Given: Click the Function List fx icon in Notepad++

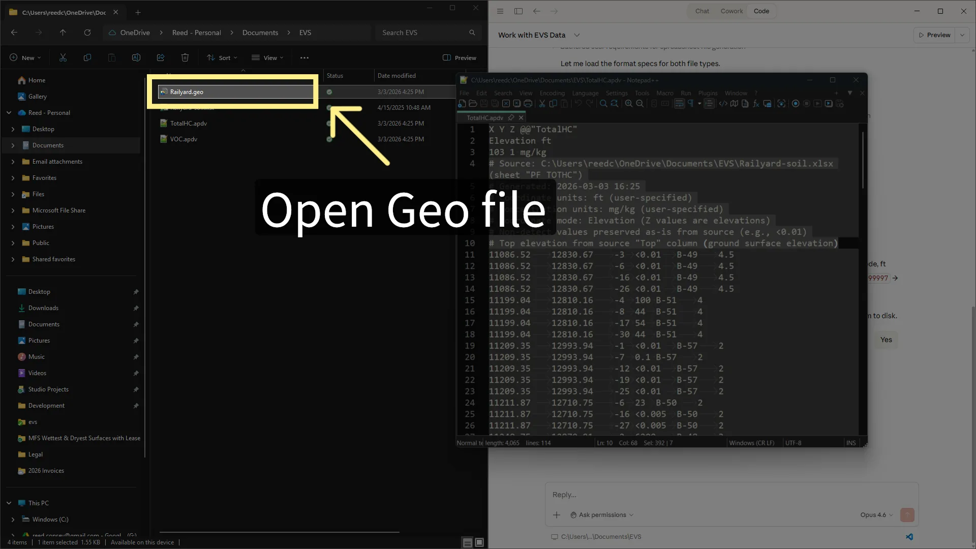Looking at the screenshot, I should 756,104.
